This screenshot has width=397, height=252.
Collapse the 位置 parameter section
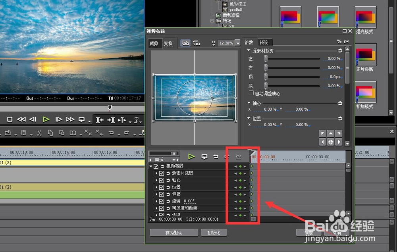249,118
